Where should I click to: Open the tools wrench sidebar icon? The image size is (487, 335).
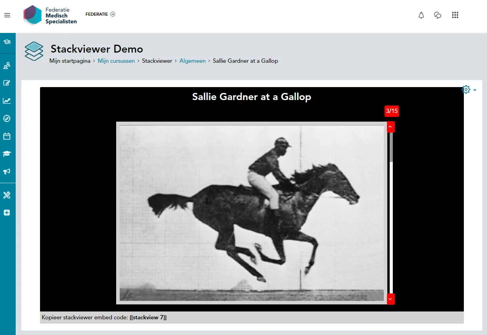tap(7, 195)
